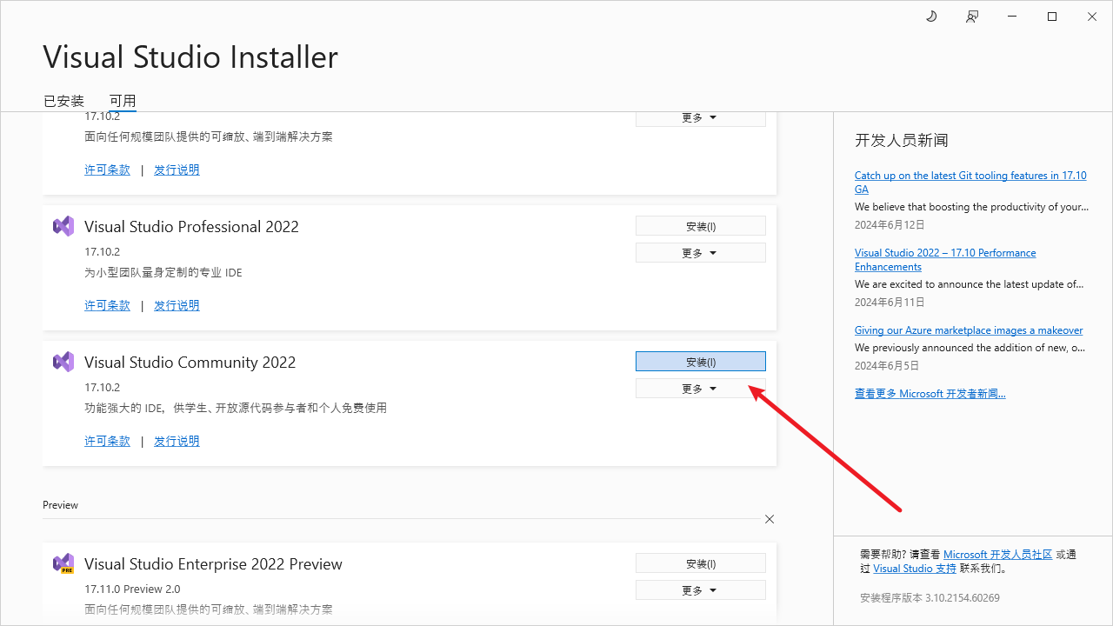1113x626 pixels.
Task: Click the Visual Studio Community 2022 logo
Action: [x=63, y=362]
